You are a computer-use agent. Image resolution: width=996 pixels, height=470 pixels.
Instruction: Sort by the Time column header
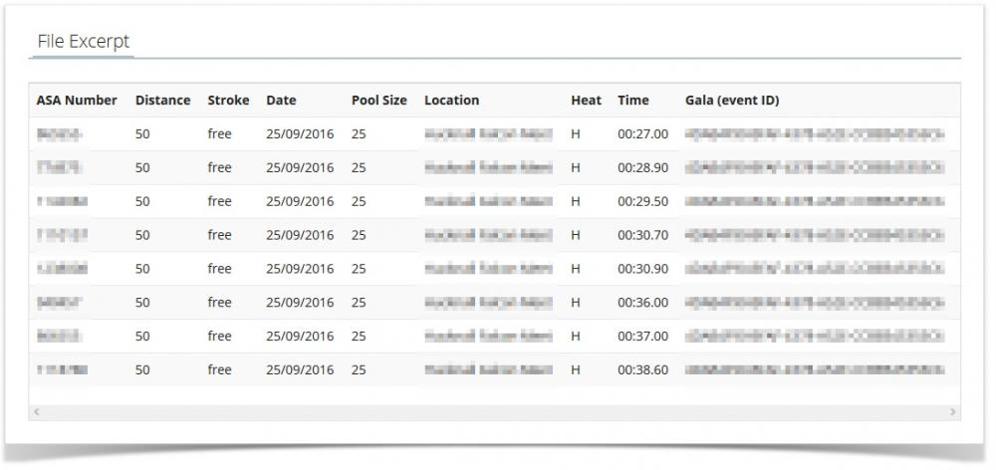coord(632,101)
